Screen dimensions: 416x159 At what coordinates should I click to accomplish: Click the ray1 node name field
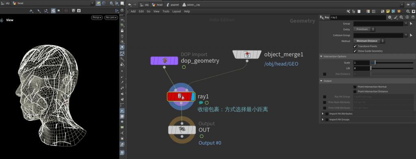[358, 17]
